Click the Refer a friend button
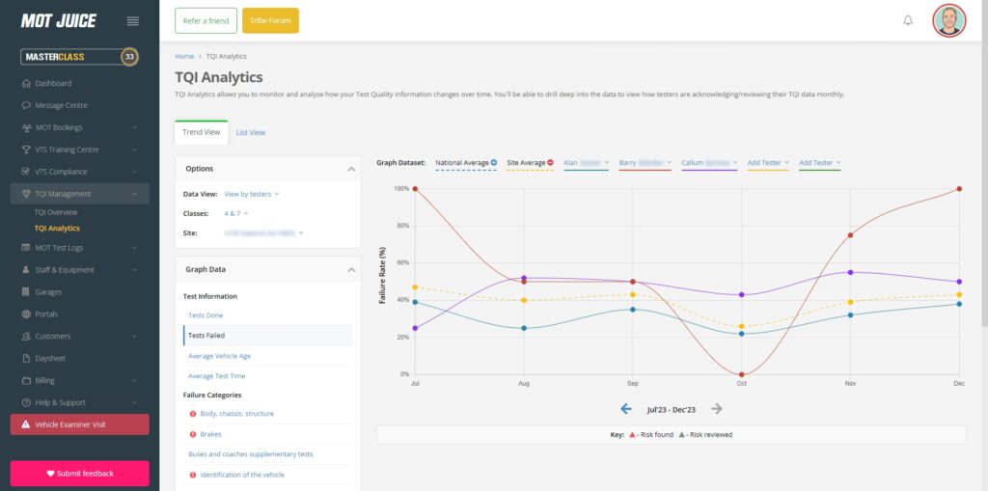This screenshot has height=491, width=988. pyautogui.click(x=206, y=20)
